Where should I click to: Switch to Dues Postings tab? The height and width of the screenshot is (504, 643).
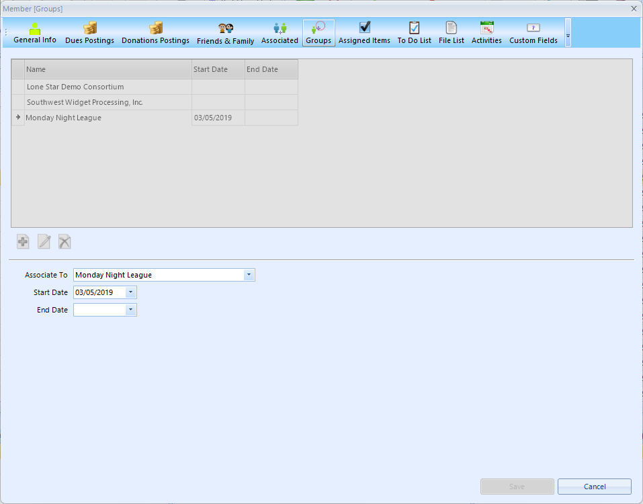[x=89, y=33]
